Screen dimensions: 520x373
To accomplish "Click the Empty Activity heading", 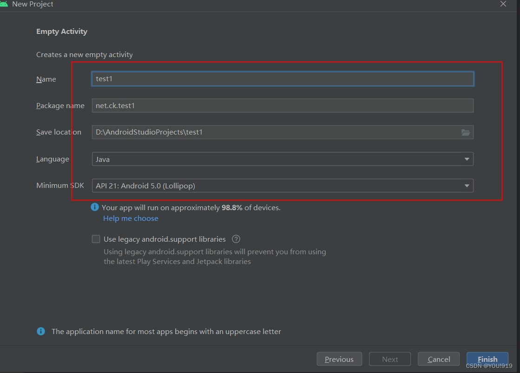I will [62, 32].
